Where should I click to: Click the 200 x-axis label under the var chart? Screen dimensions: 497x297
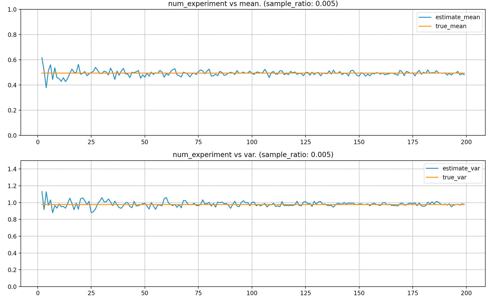(x=466, y=293)
